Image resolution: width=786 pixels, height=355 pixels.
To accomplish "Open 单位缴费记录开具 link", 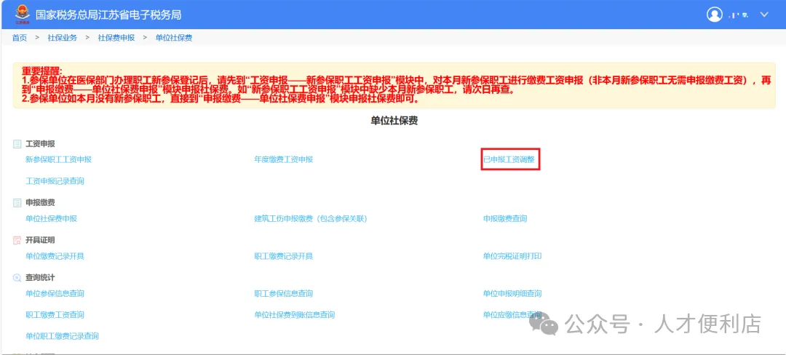I will click(x=55, y=256).
